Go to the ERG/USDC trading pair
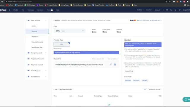 pos(137,81)
